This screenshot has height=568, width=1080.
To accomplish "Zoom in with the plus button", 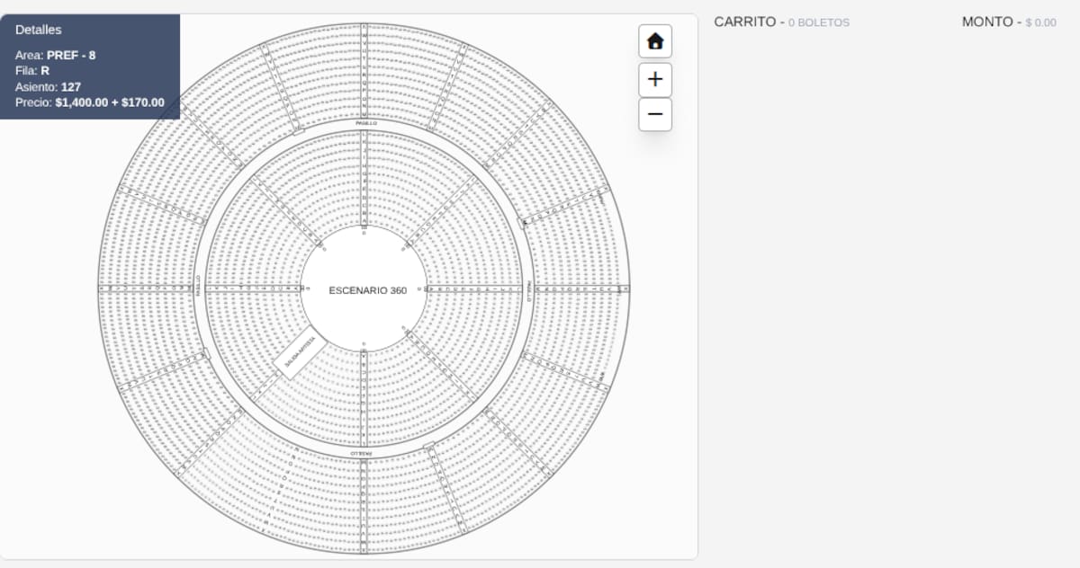I will pos(655,79).
